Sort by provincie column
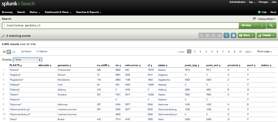Screen dimensions: 278x122 [234, 65]
